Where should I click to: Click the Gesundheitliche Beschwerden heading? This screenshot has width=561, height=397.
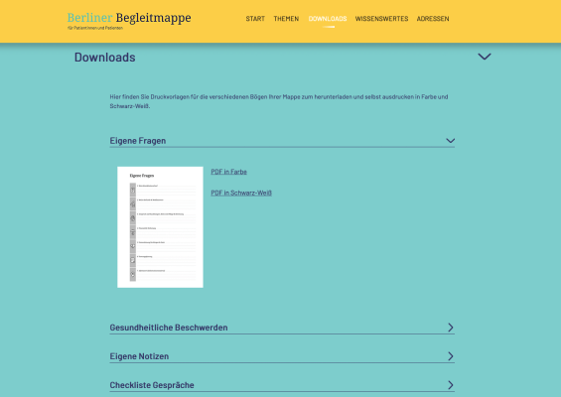(x=169, y=328)
